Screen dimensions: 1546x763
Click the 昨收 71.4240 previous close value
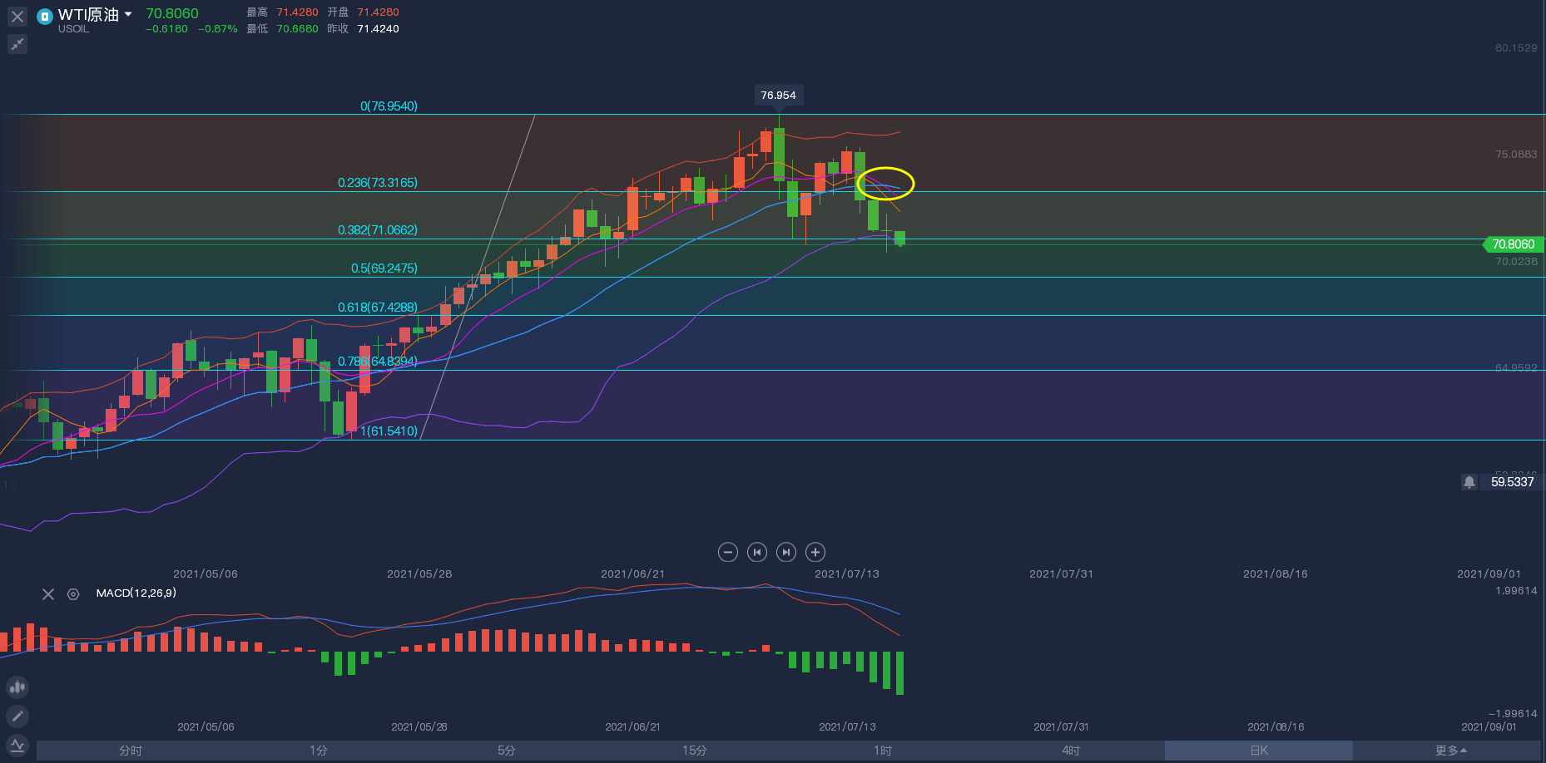[x=378, y=29]
